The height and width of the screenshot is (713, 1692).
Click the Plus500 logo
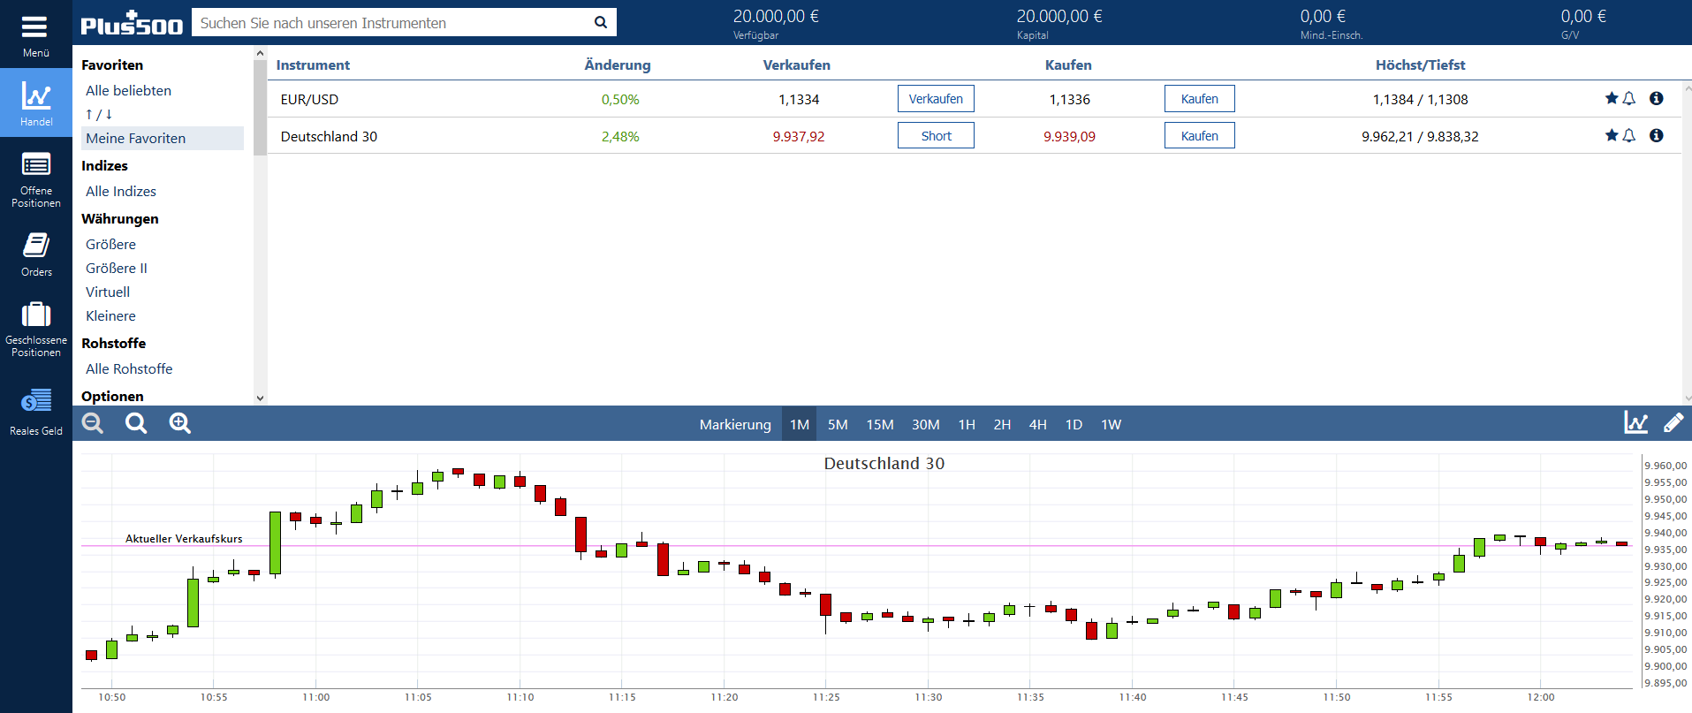point(131,23)
